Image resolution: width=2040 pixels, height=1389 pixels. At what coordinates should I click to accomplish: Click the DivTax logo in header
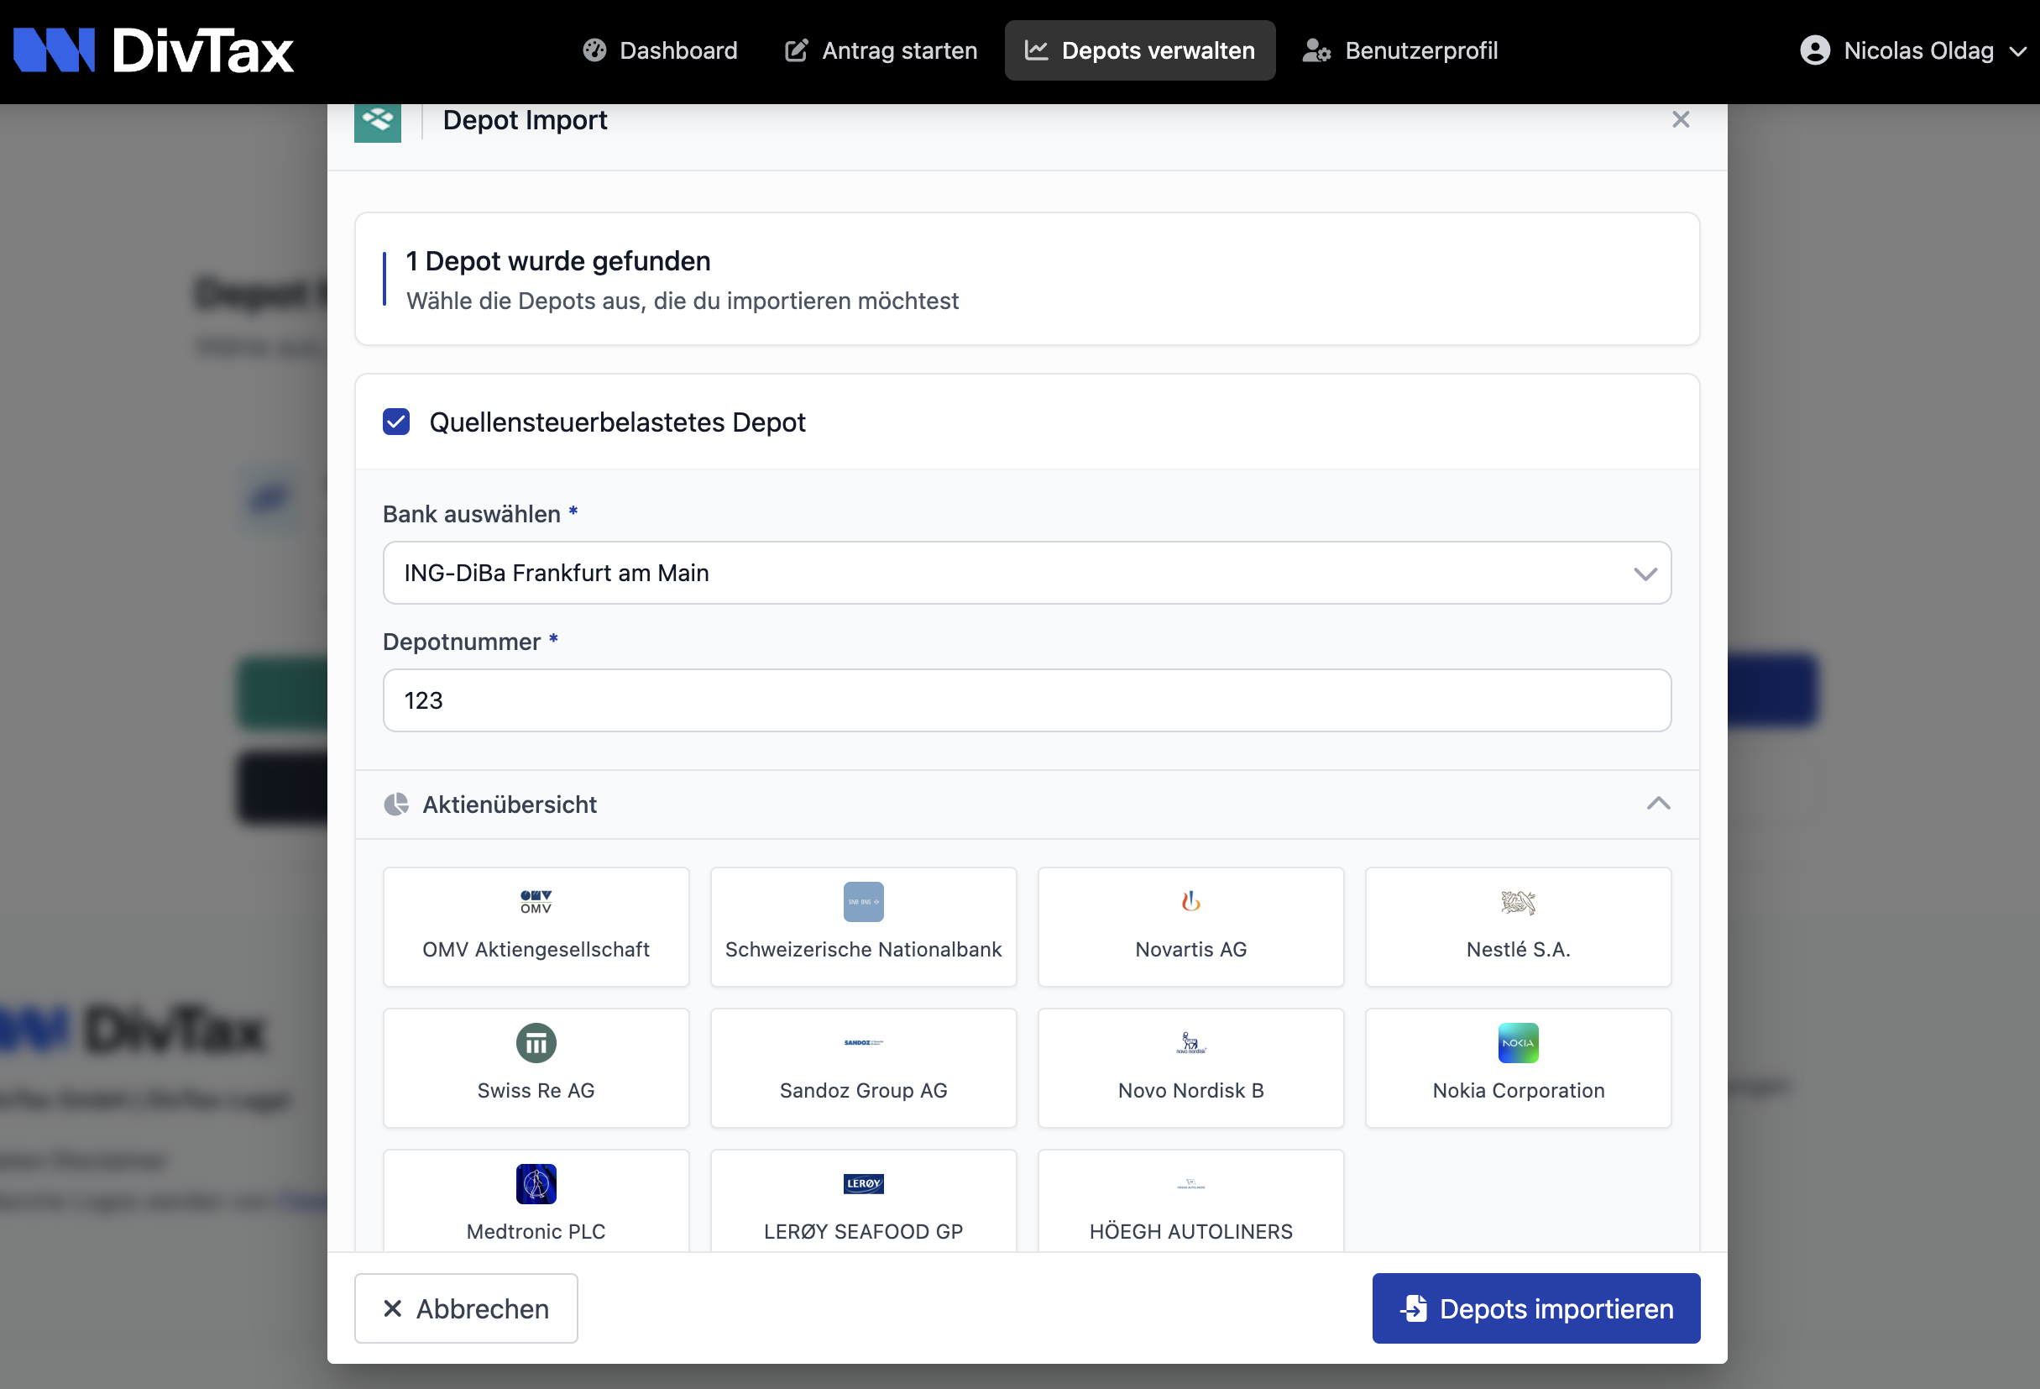pyautogui.click(x=154, y=51)
